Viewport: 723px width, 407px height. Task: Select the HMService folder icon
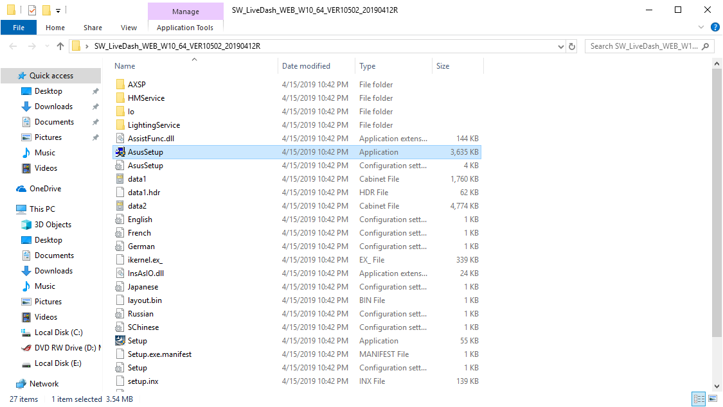[120, 98]
